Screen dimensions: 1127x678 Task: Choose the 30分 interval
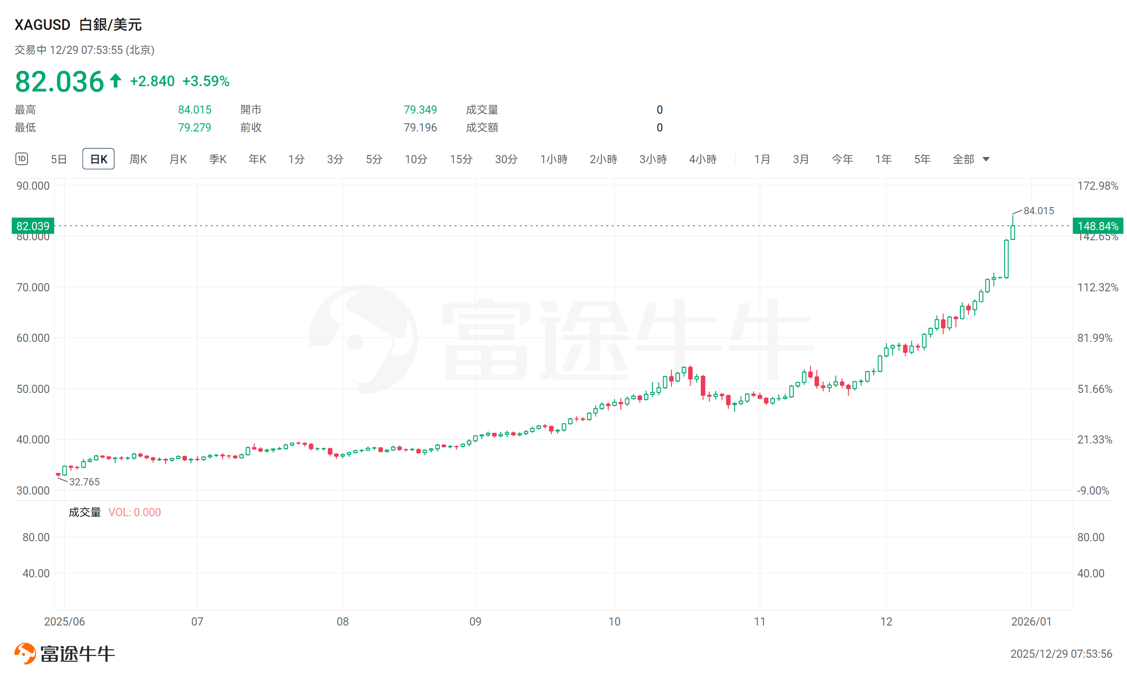pyautogui.click(x=506, y=159)
